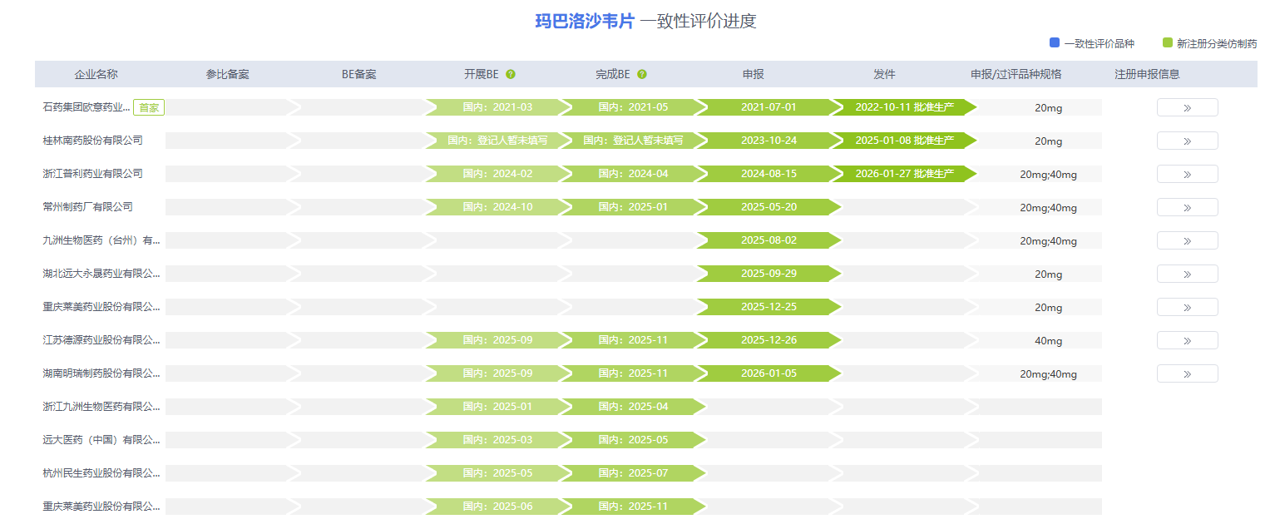Click the blue 一致性评价品种 legend swatch

[1055, 43]
